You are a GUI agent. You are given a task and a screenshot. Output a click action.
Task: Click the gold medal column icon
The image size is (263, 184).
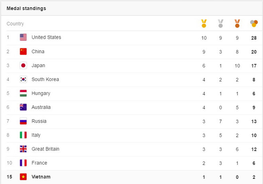click(x=204, y=24)
